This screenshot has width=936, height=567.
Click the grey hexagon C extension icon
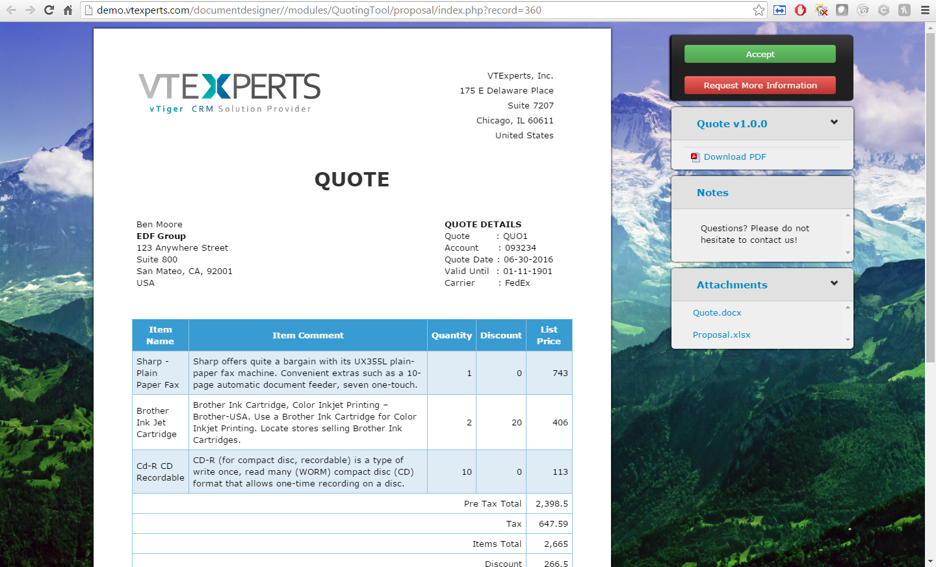[x=883, y=10]
